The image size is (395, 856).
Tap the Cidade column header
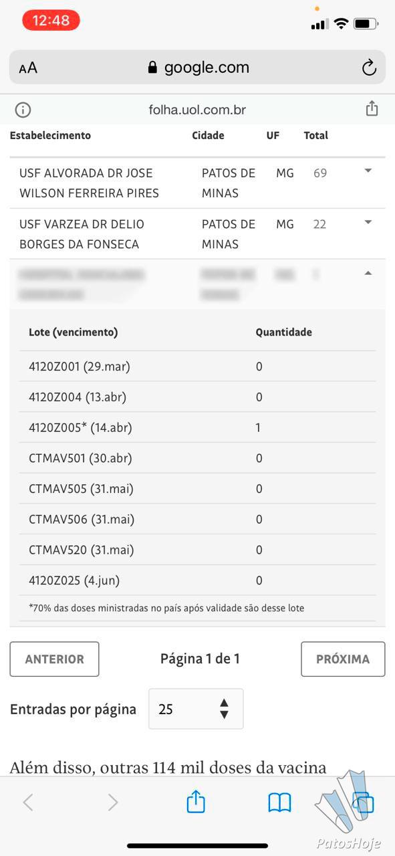coord(208,135)
